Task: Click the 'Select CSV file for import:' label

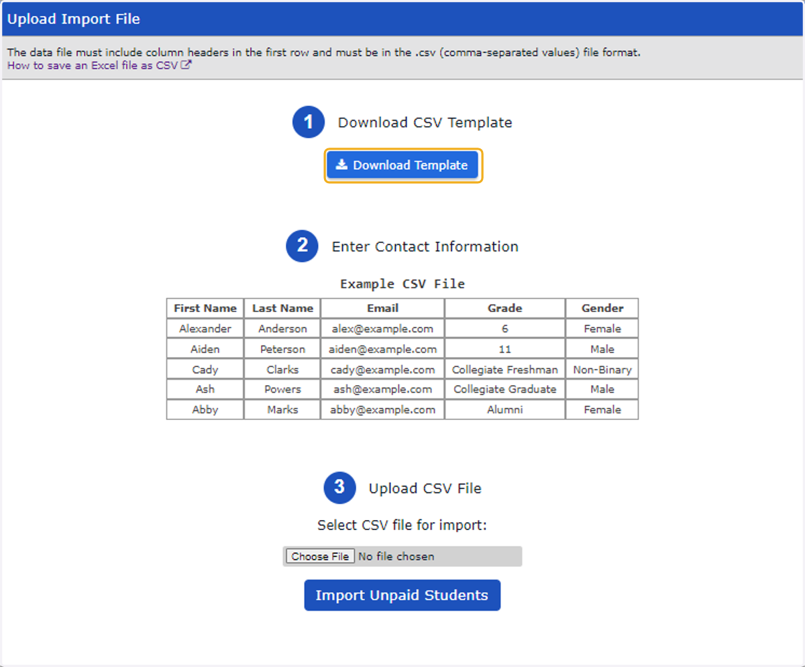Action: (402, 525)
